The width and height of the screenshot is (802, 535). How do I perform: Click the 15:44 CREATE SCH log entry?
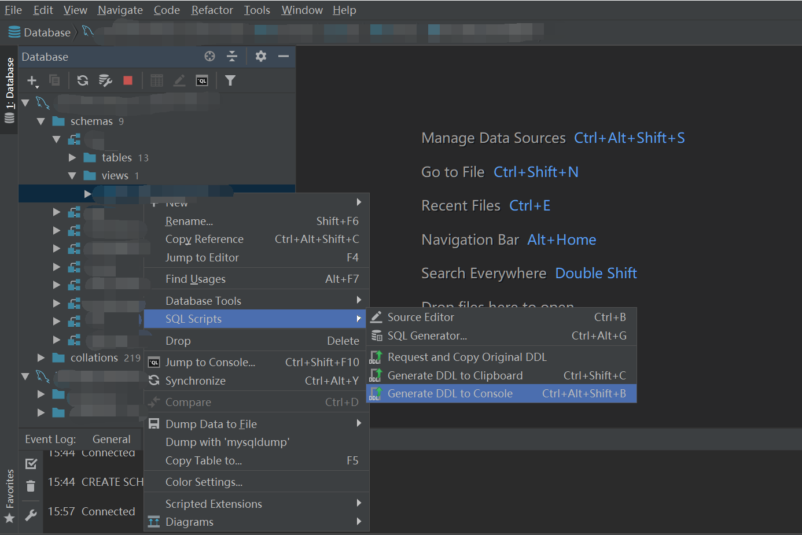click(x=95, y=482)
